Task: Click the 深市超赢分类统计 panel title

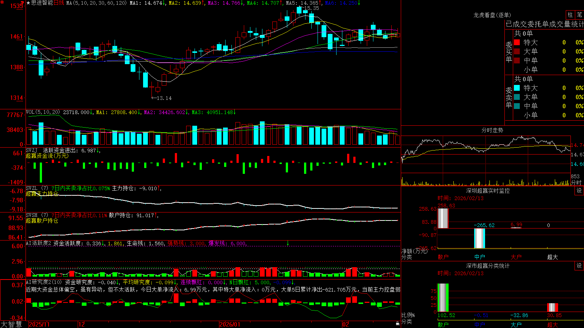Action: 488,266
